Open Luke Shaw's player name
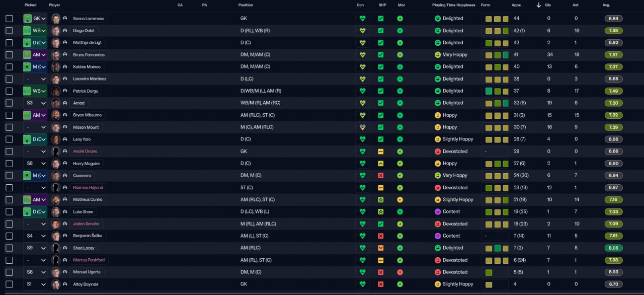This screenshot has width=644, height=295. click(83, 212)
